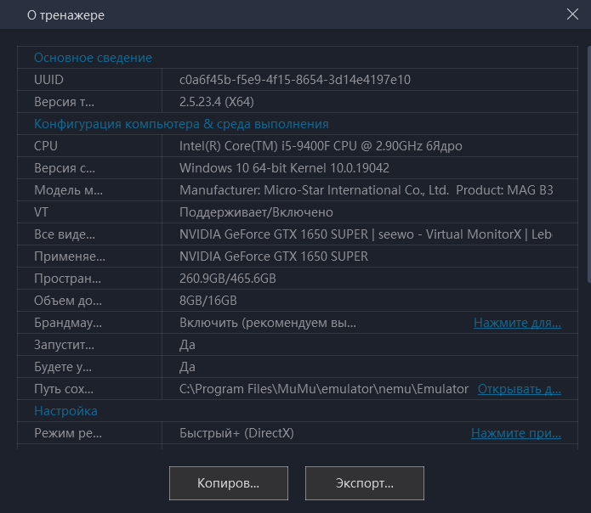The height and width of the screenshot is (513, 591).
Task: Select the 260.9GB/465.6GB disk space value
Action: pyautogui.click(x=228, y=279)
